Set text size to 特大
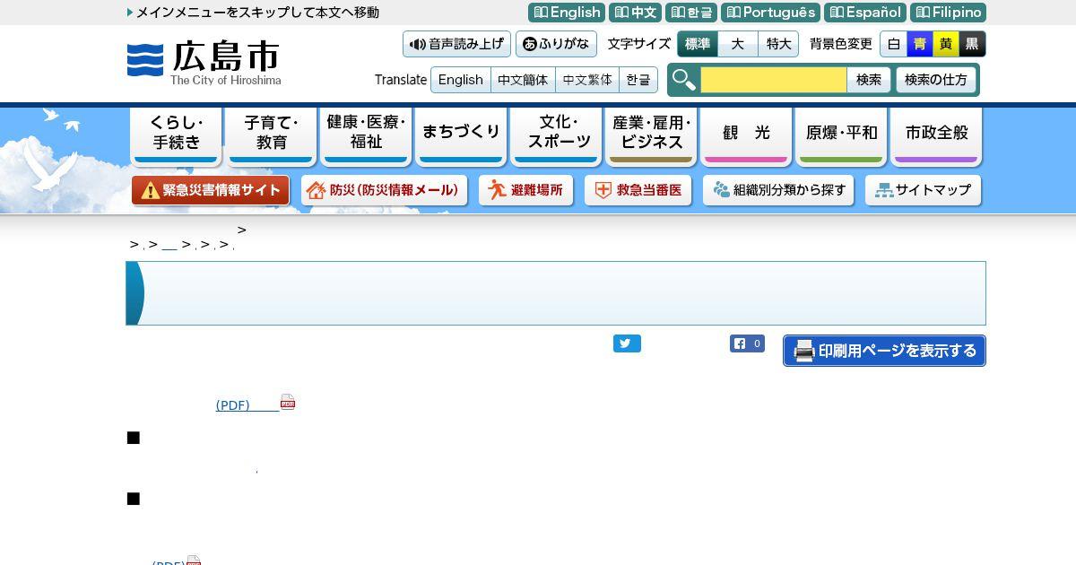The width and height of the screenshot is (1076, 565). click(778, 44)
